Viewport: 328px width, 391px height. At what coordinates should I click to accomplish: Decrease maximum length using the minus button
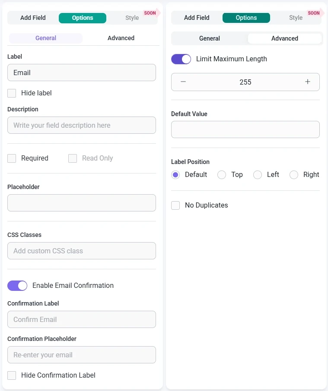pos(183,82)
